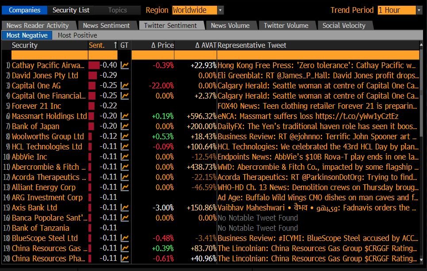Screen dimensions: 427x271
Task: Open the News Volume tab
Action: click(x=230, y=25)
